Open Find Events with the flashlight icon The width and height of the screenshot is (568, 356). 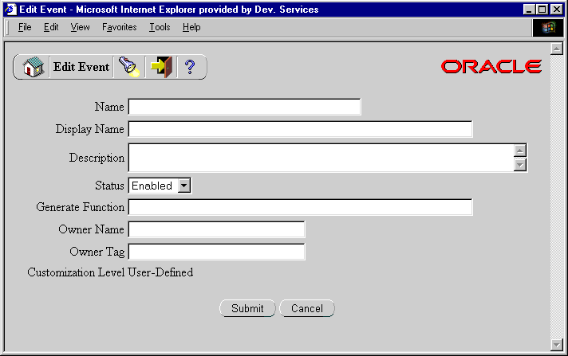point(128,68)
